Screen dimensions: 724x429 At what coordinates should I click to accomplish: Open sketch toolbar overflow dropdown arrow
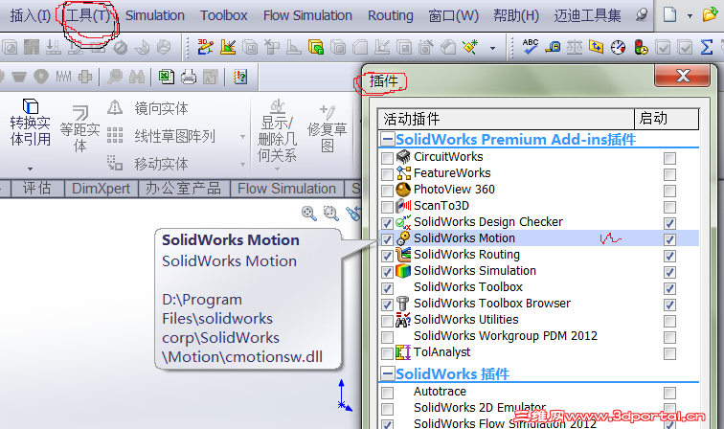pos(492,48)
